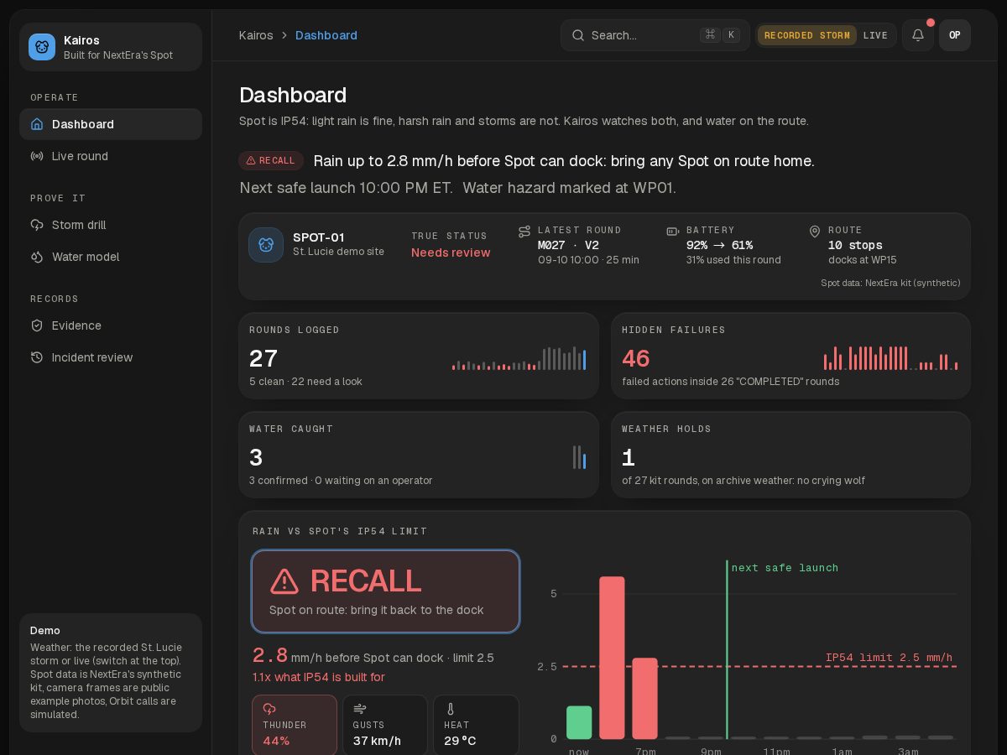Open the OP user avatar menu
The image size is (1007, 755).
pos(955,35)
